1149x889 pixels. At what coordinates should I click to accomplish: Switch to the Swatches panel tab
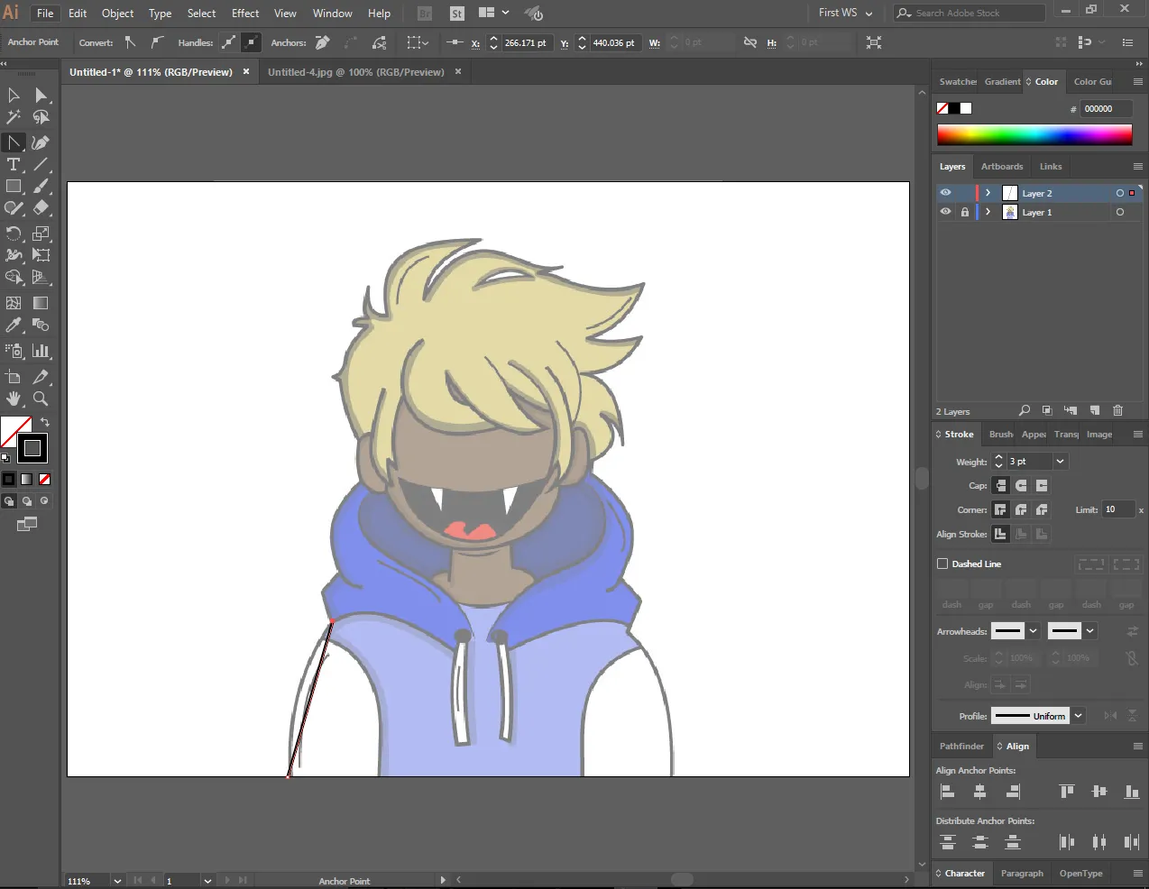tap(957, 81)
